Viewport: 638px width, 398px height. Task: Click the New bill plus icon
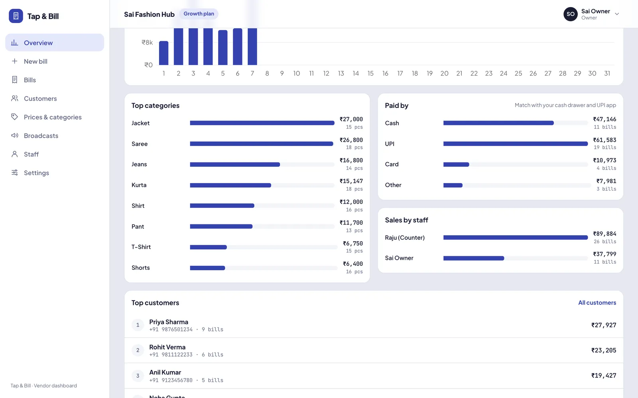click(x=15, y=61)
